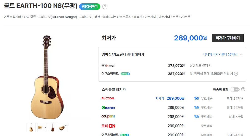This screenshot has height=136, width=250.
Task: Open the 측후판 spec term link
Action: (x=138, y=17)
